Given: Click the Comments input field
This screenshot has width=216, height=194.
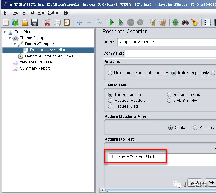Looking at the screenshot, I should click(x=170, y=53).
